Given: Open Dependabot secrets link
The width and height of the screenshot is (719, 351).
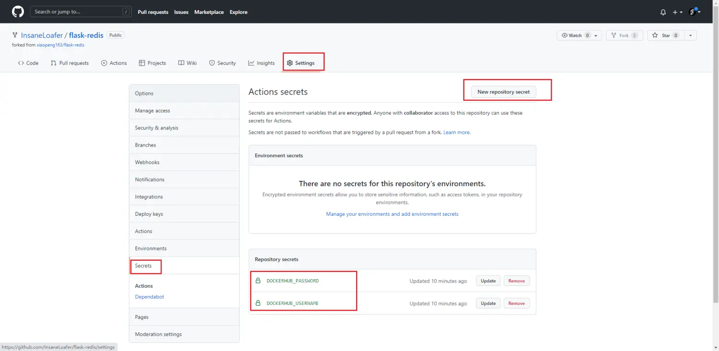Looking at the screenshot, I should (150, 297).
